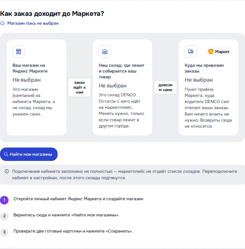
Task: Click the delivery truck icon
Action: 191,52
